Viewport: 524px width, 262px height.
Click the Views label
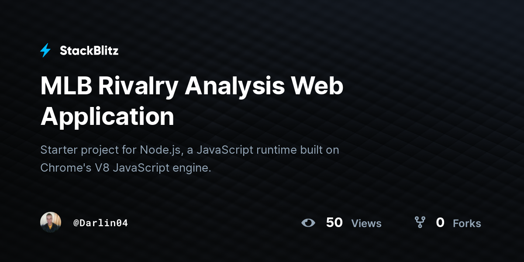click(x=366, y=224)
